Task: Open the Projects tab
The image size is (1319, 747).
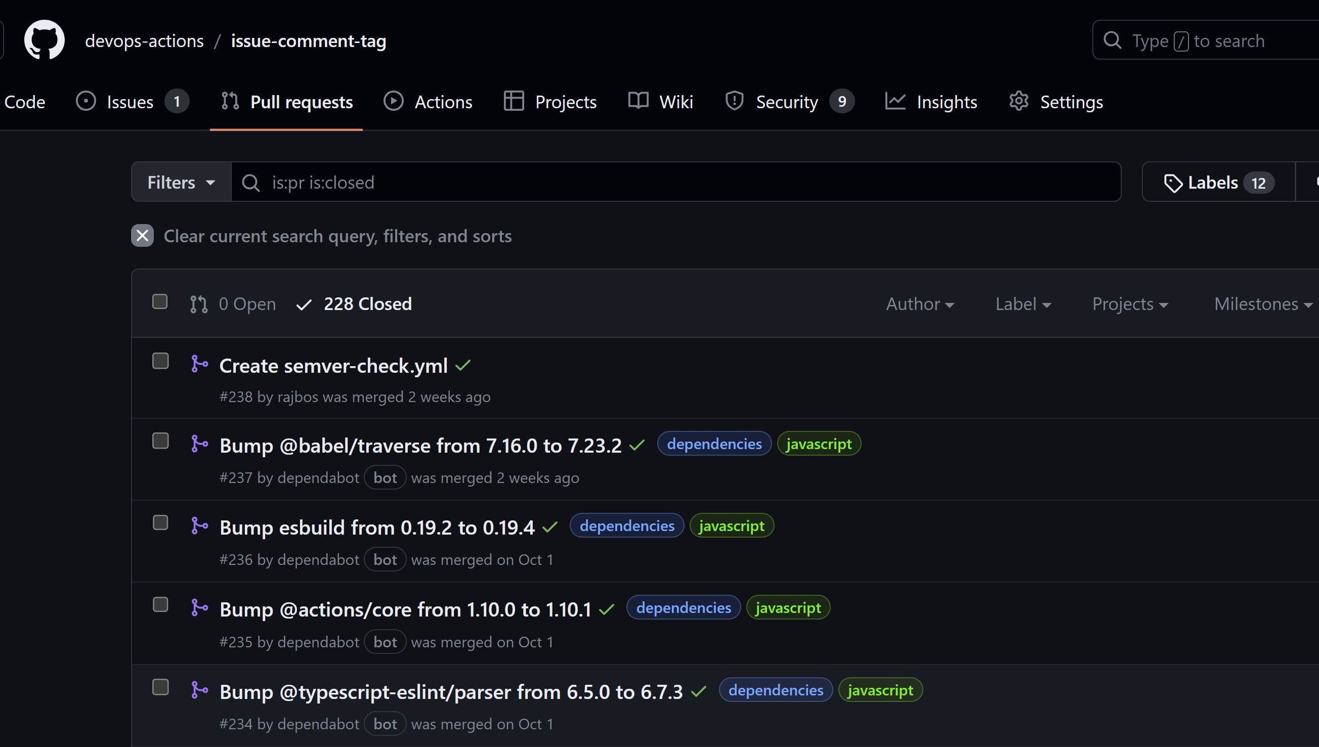Action: [x=549, y=102]
